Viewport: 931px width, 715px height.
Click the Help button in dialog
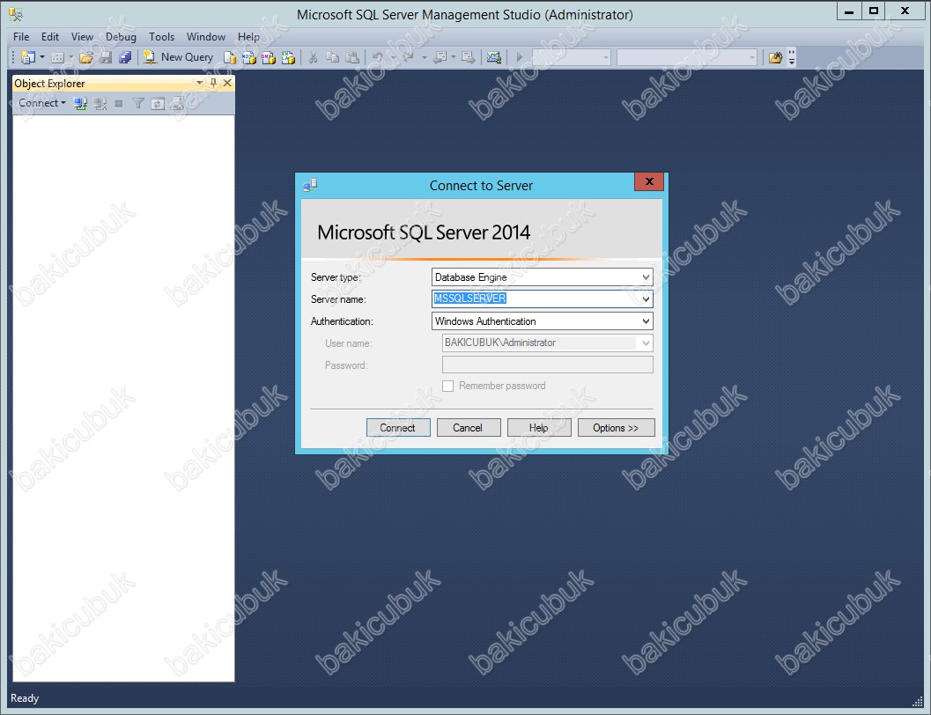[539, 428]
